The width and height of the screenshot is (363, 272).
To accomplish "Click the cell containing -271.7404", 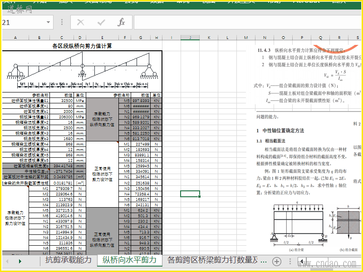I will (x=62, y=171).
